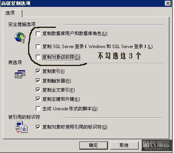Click the 生成 Unicode 形式的脚本 label
This screenshot has width=174, height=153.
[70, 109]
